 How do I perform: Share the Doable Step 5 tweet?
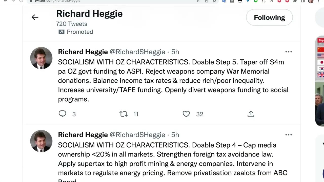pyautogui.click(x=251, y=114)
